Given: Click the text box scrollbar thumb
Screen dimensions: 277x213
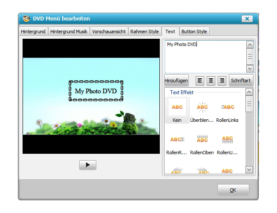Looking at the screenshot, I should [x=250, y=57].
